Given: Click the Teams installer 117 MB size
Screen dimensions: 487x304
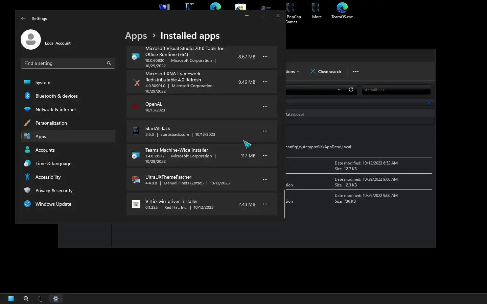Looking at the screenshot, I should [x=248, y=156].
